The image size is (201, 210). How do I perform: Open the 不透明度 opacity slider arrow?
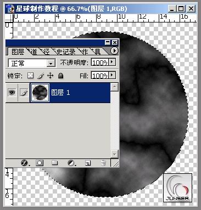point(112,63)
